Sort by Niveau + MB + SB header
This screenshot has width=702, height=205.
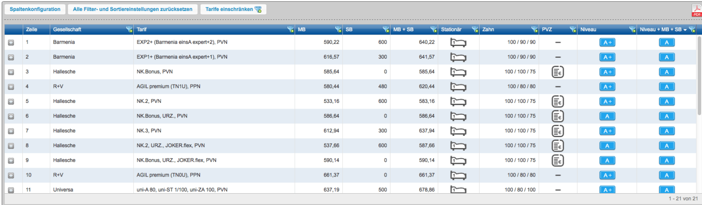[x=661, y=29]
